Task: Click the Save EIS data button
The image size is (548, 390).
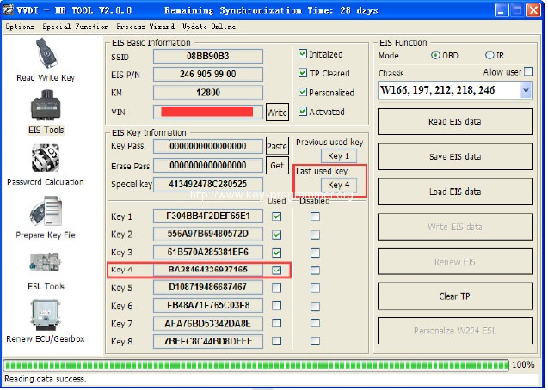Action: [x=455, y=156]
